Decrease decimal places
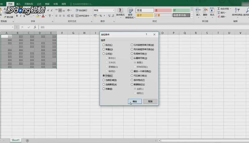Screen dimensions: 249x143 113,16
